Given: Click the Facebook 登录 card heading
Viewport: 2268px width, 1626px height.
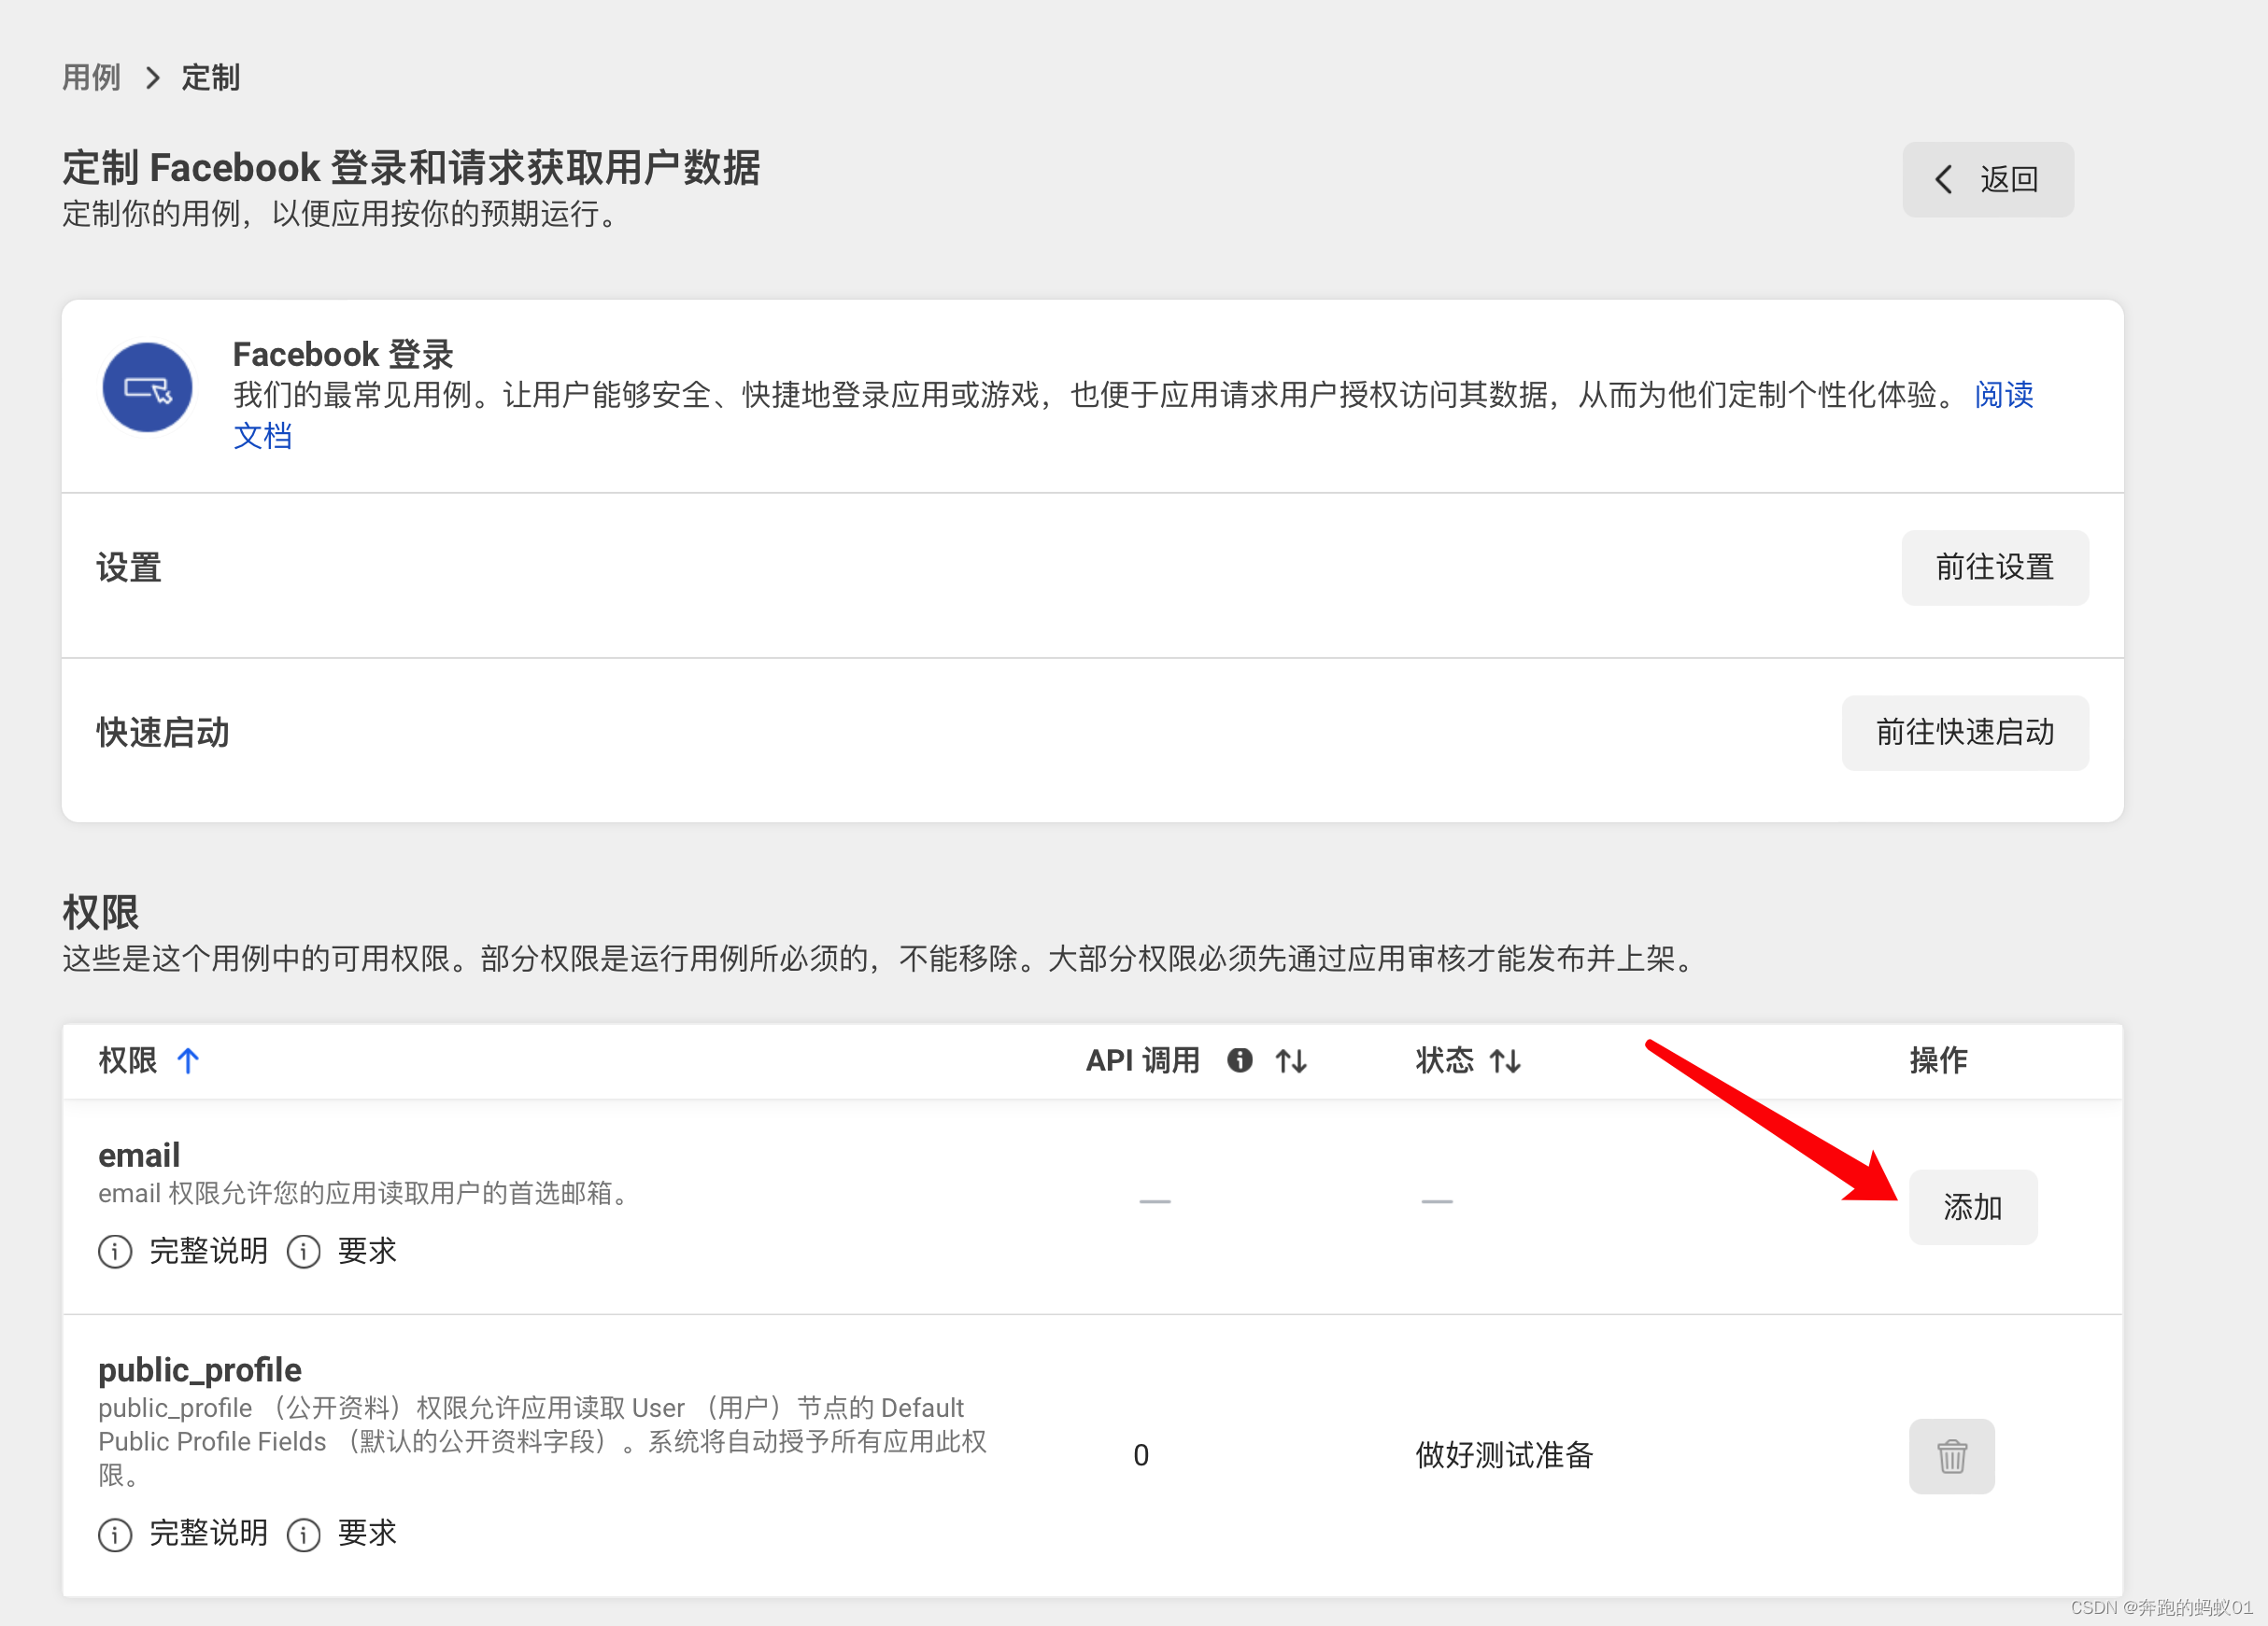Looking at the screenshot, I should pos(343,354).
